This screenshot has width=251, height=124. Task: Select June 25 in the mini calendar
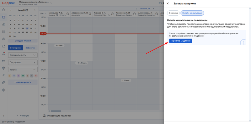[23, 32]
